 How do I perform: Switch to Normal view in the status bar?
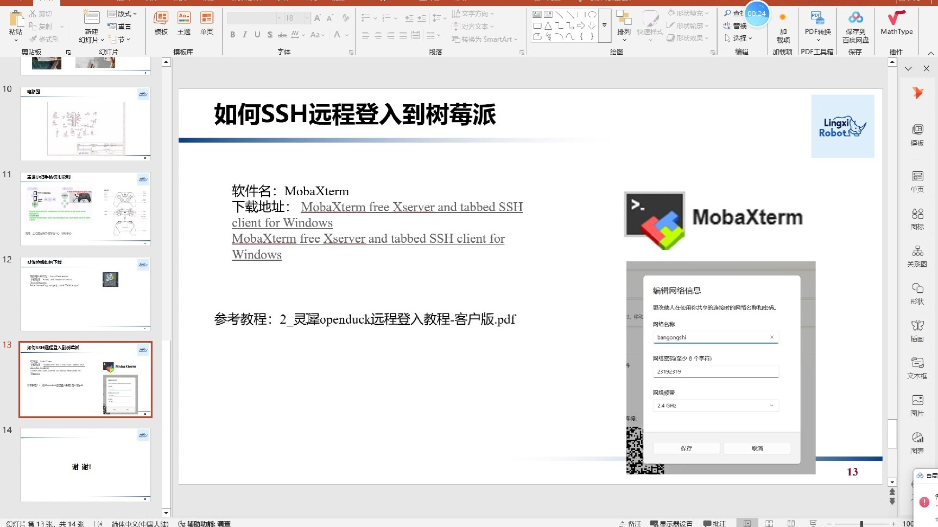(x=747, y=523)
